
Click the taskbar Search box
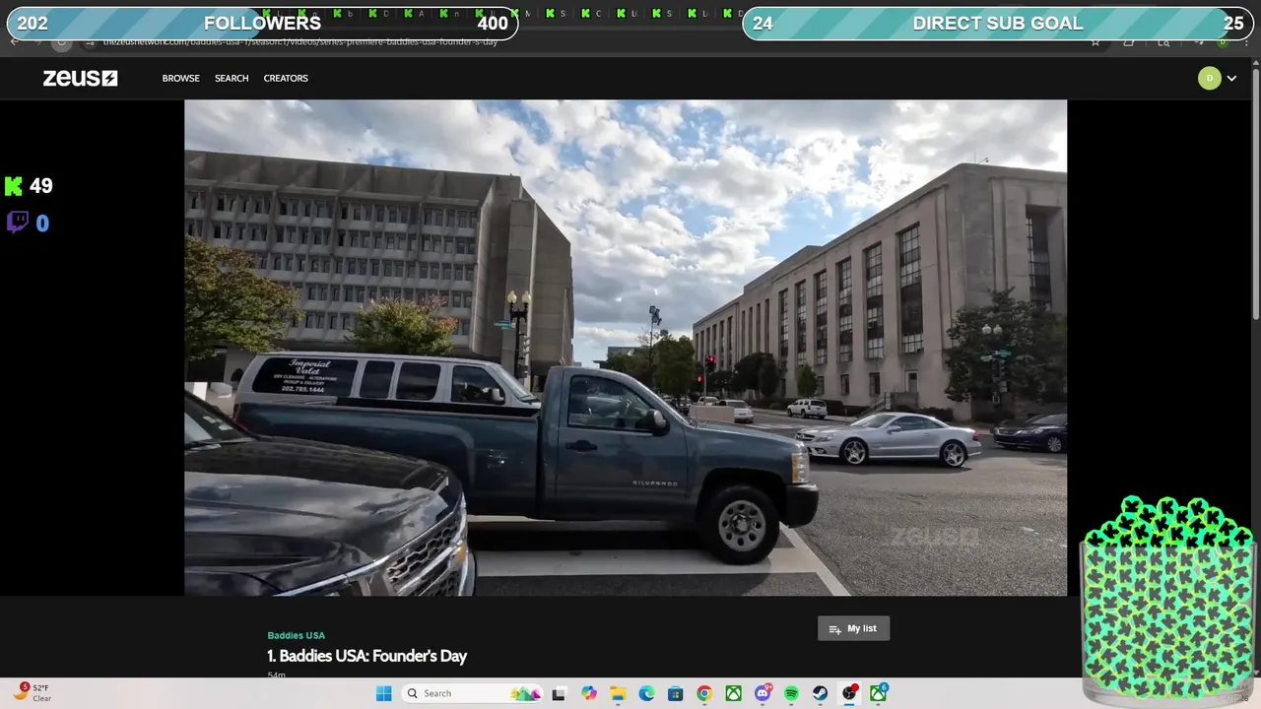coord(473,693)
